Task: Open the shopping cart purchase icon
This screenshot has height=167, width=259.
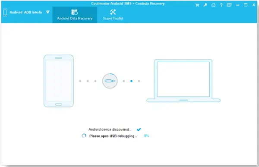Action: click(x=197, y=5)
